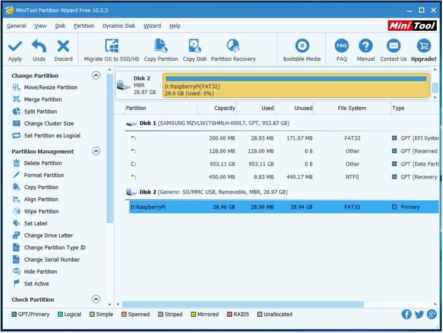
Task: Open the Disk menu
Action: (60, 26)
